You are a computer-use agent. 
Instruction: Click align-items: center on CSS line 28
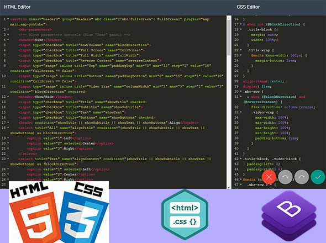pos(263,81)
